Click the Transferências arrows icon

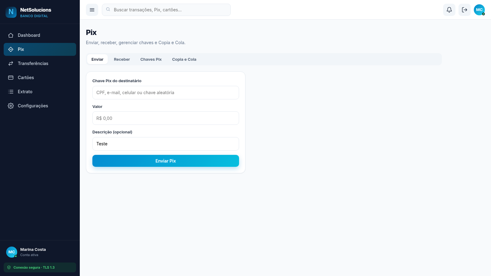click(11, 63)
